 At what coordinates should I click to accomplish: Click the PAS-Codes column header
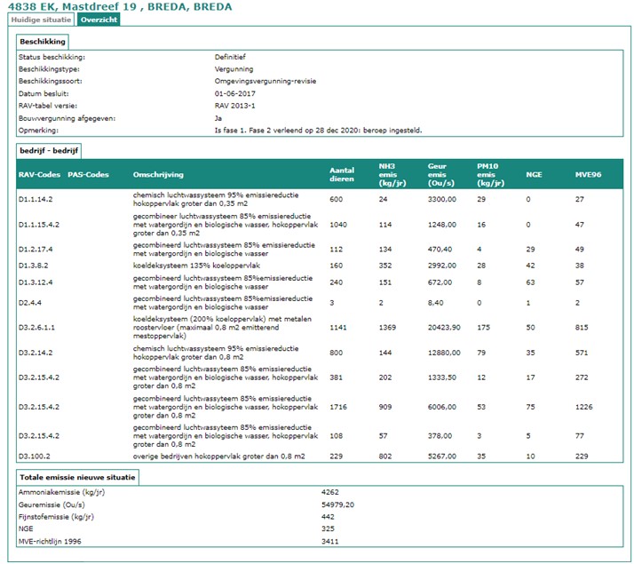[x=88, y=175]
